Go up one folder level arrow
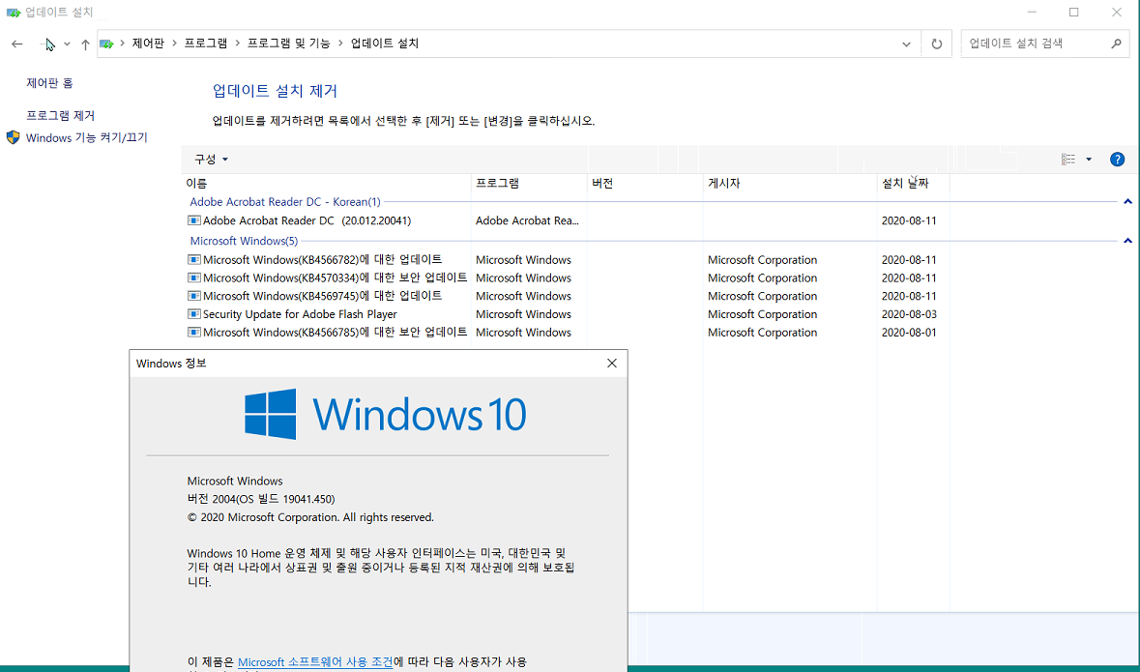 pos(85,44)
